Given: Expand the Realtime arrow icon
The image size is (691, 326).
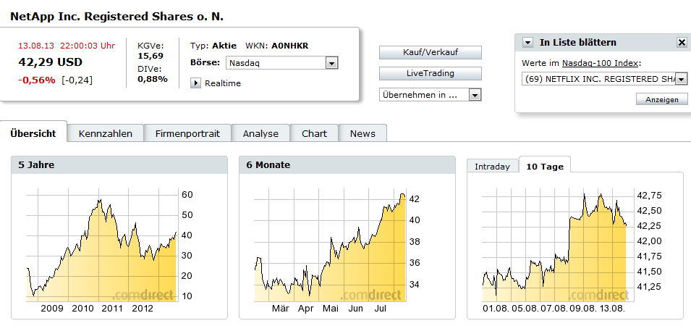Looking at the screenshot, I should [x=195, y=83].
